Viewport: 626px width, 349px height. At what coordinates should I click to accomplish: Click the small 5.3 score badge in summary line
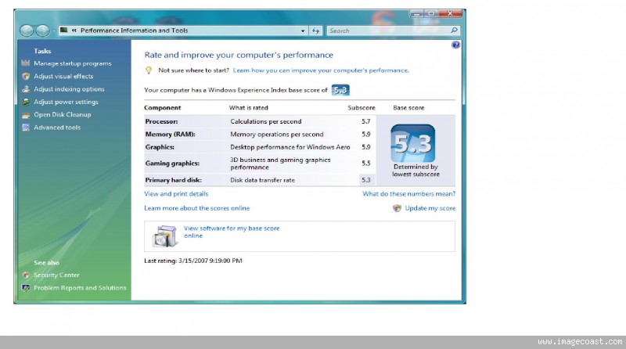tap(340, 90)
